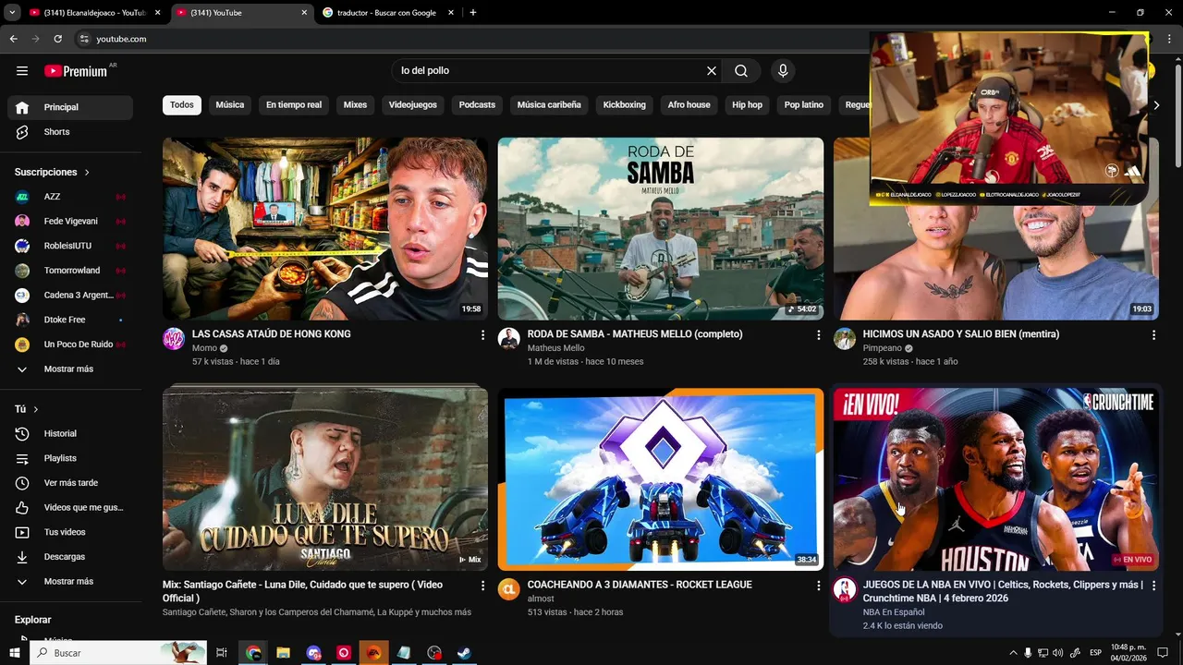Screen dimensions: 1183x665
Task: Click the Matheus Mello channel avatar
Action: 509,339
